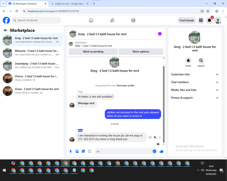Open more options dots beside Greg's last message
The height and width of the screenshot is (181, 227).
(x=160, y=137)
